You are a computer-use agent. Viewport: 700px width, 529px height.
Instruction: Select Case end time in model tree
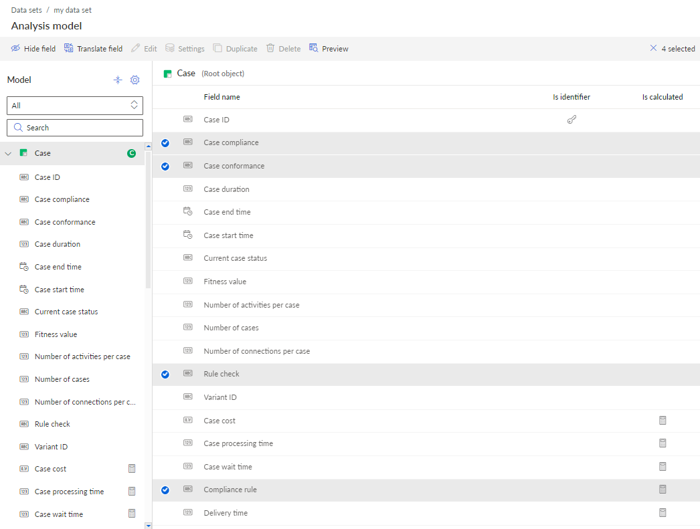[x=58, y=267]
